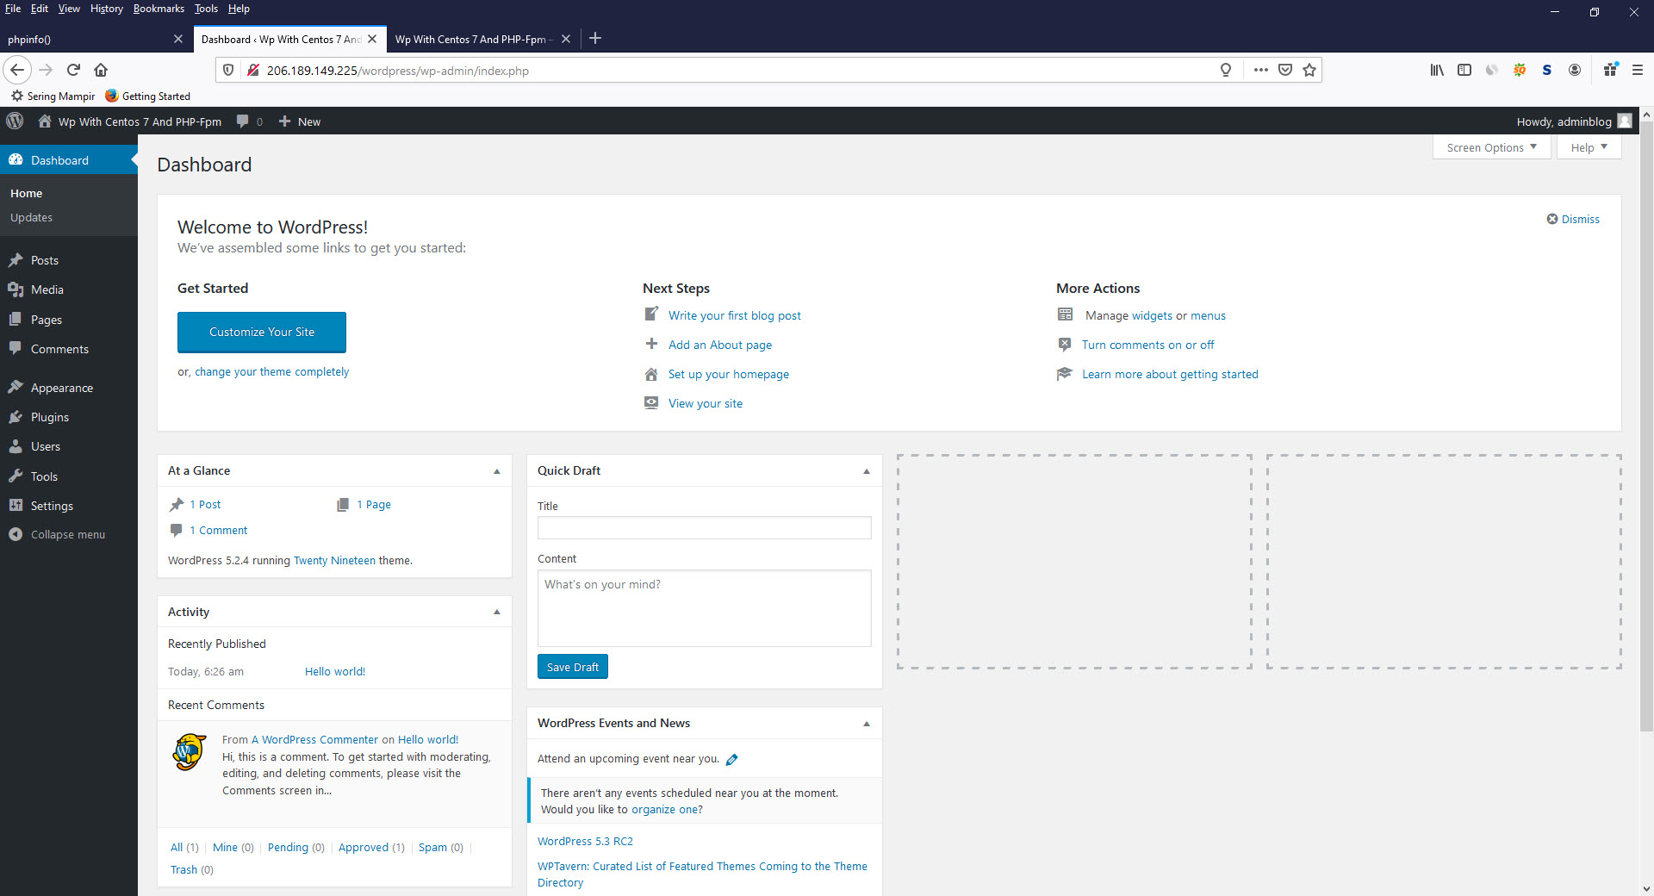
Task: Bookmark this page with the star icon
Action: tap(1309, 70)
